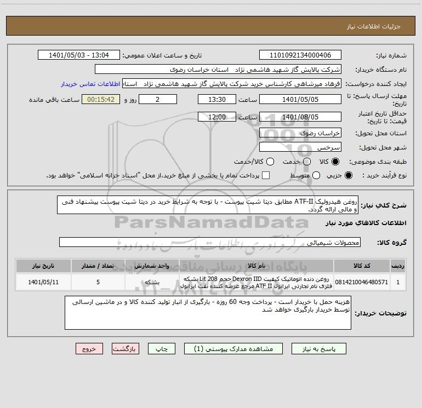Select the کالا radio button
The width and height of the screenshot is (422, 408).
pyautogui.click(x=335, y=162)
